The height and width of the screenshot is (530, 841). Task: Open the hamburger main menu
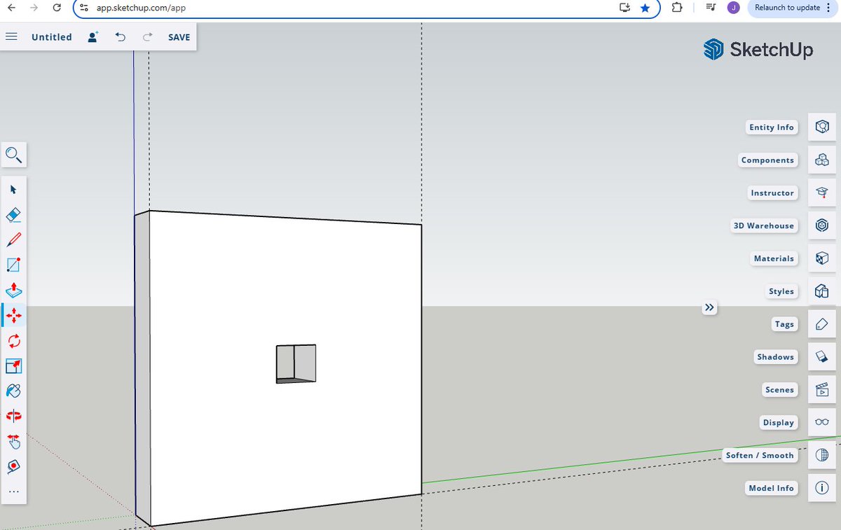click(11, 37)
